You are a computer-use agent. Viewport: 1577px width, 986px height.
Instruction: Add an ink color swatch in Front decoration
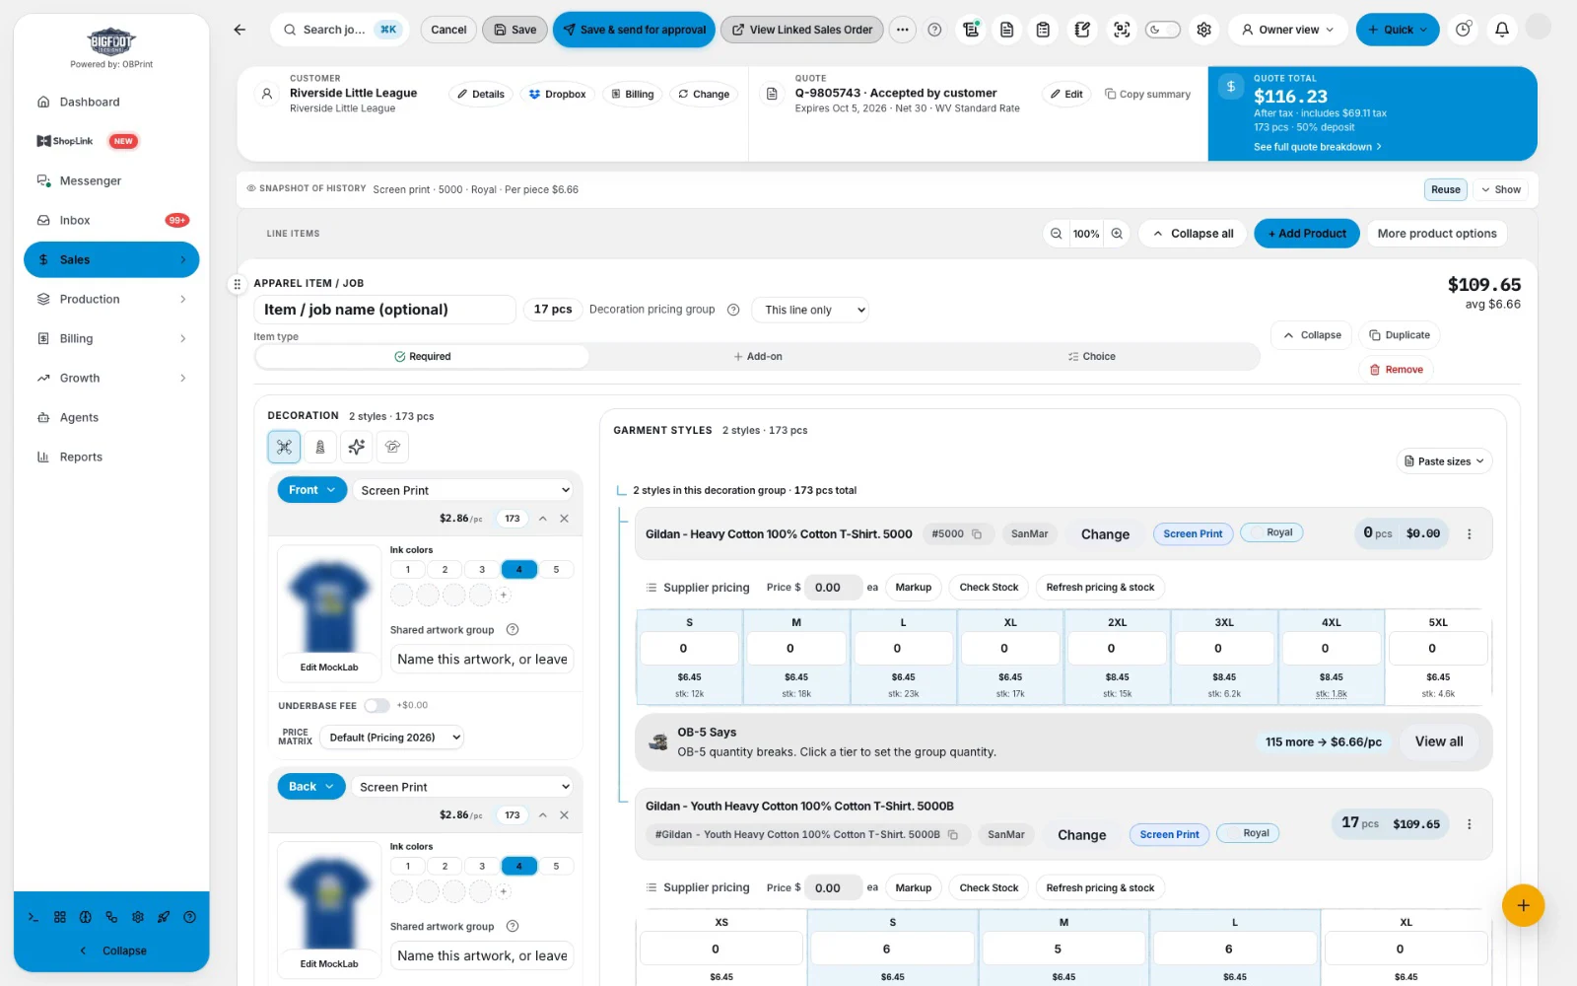click(504, 595)
